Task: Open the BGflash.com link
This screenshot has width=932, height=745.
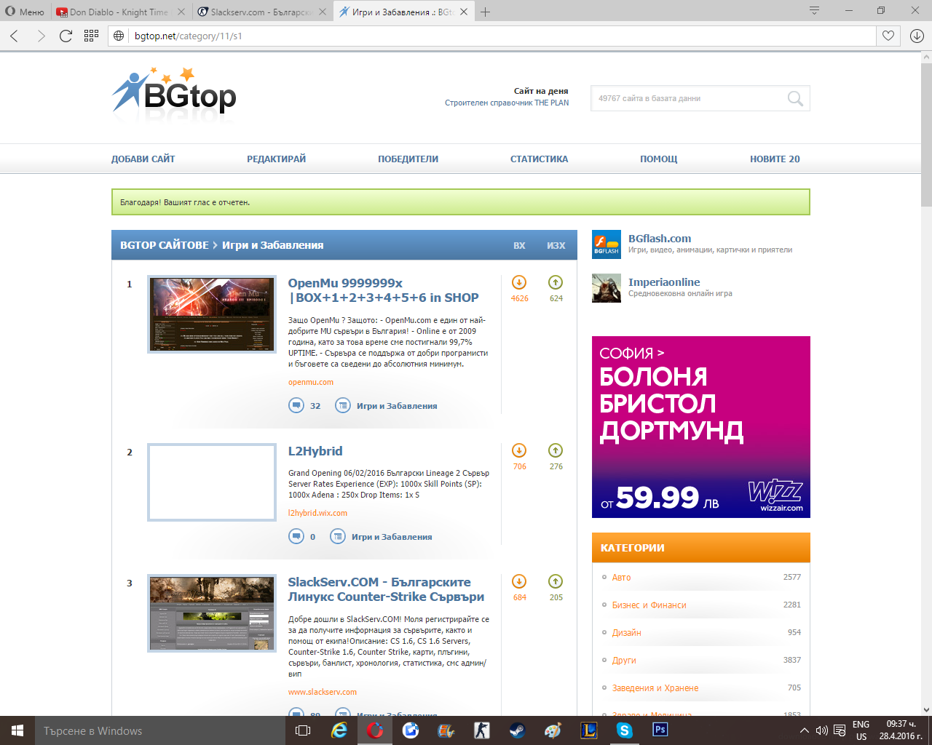Action: click(660, 239)
